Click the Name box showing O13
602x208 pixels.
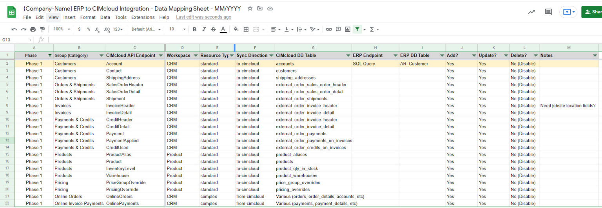coord(17,40)
